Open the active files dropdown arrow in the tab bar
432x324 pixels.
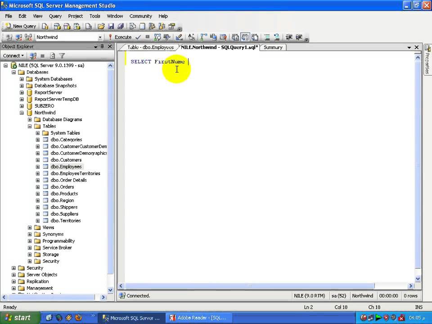pyautogui.click(x=409, y=47)
